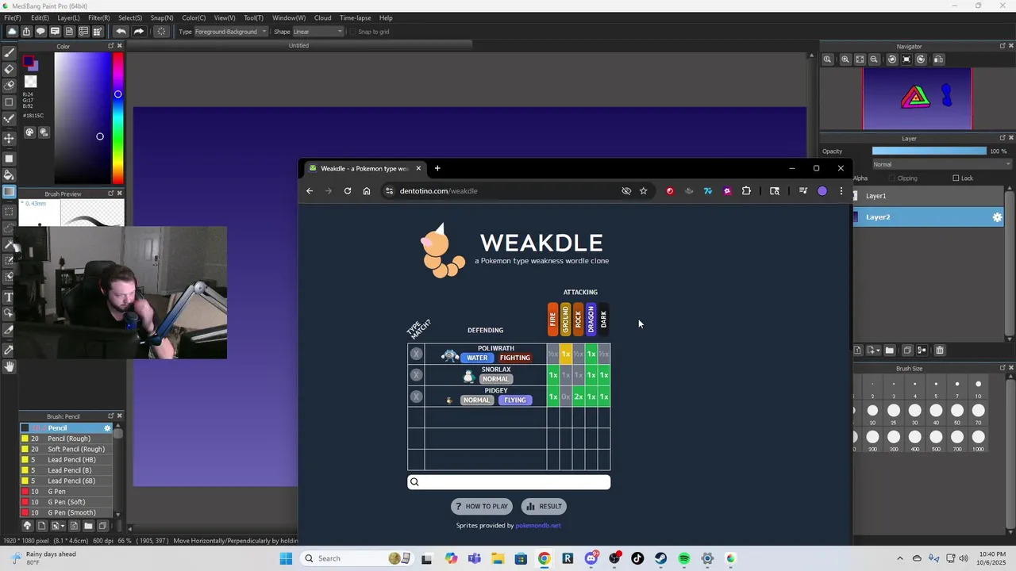
Task: Click brush panel cloud download icon
Action: [x=27, y=526]
